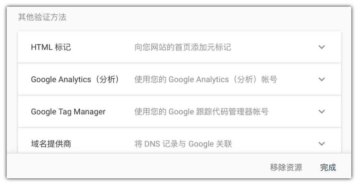Select the Google Analytics（分析）method title
This screenshot has height=185, width=358.
[x=75, y=79]
